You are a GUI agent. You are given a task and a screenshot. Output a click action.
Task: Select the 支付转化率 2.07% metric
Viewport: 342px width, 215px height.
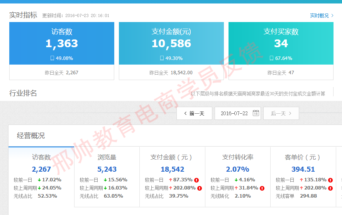tap(238, 169)
